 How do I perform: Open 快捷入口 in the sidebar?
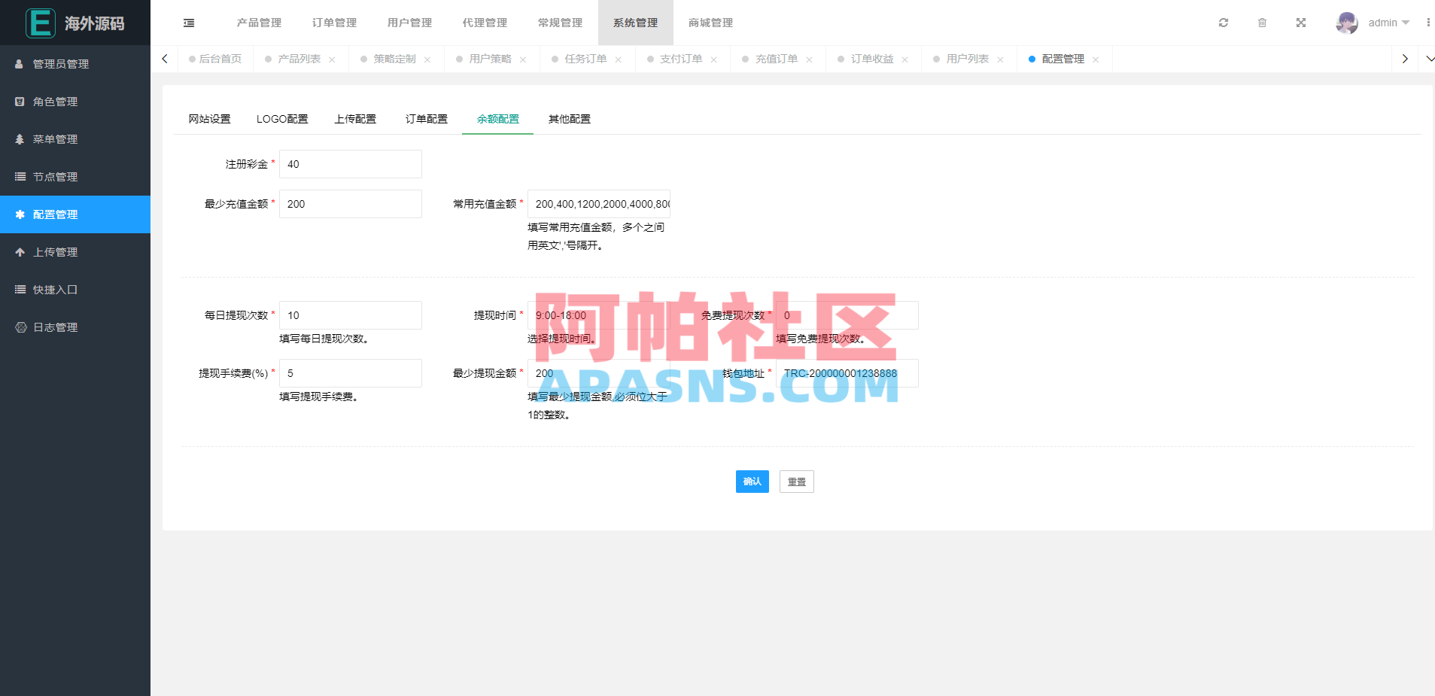pyautogui.click(x=53, y=290)
